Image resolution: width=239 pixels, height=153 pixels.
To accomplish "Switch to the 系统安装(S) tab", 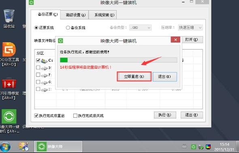I will pos(103,15).
